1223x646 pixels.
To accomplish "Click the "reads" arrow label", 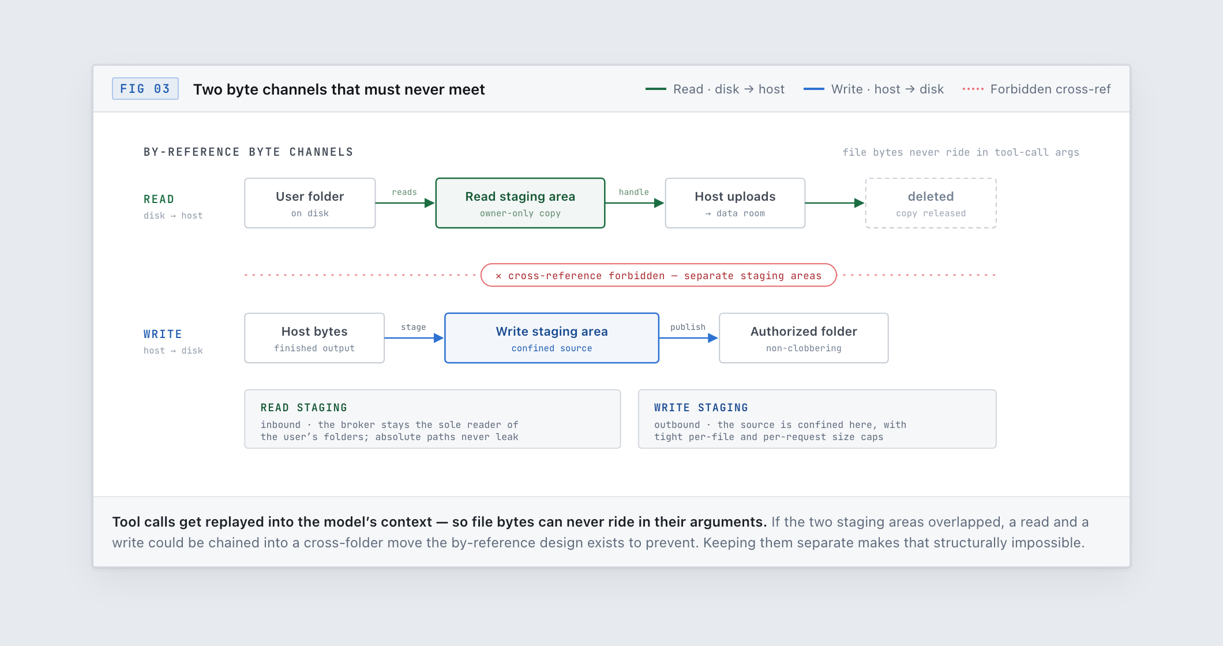I will [x=404, y=192].
